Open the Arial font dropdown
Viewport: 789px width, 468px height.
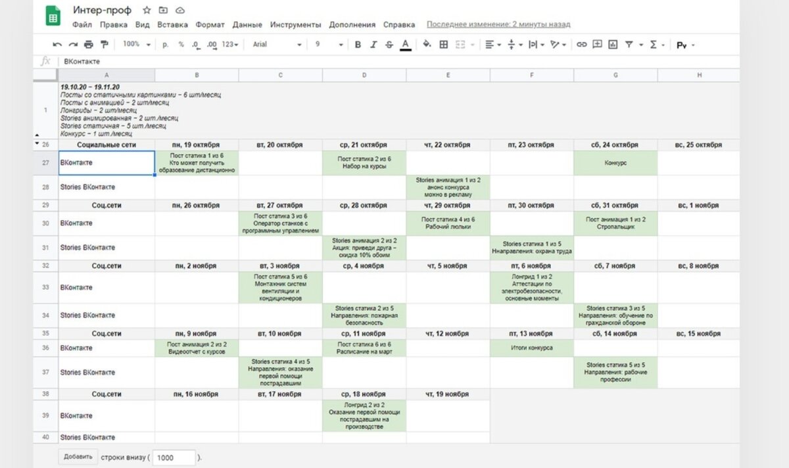click(x=277, y=45)
